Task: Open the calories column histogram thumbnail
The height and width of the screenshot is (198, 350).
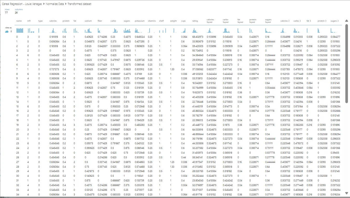Action: (53, 30)
